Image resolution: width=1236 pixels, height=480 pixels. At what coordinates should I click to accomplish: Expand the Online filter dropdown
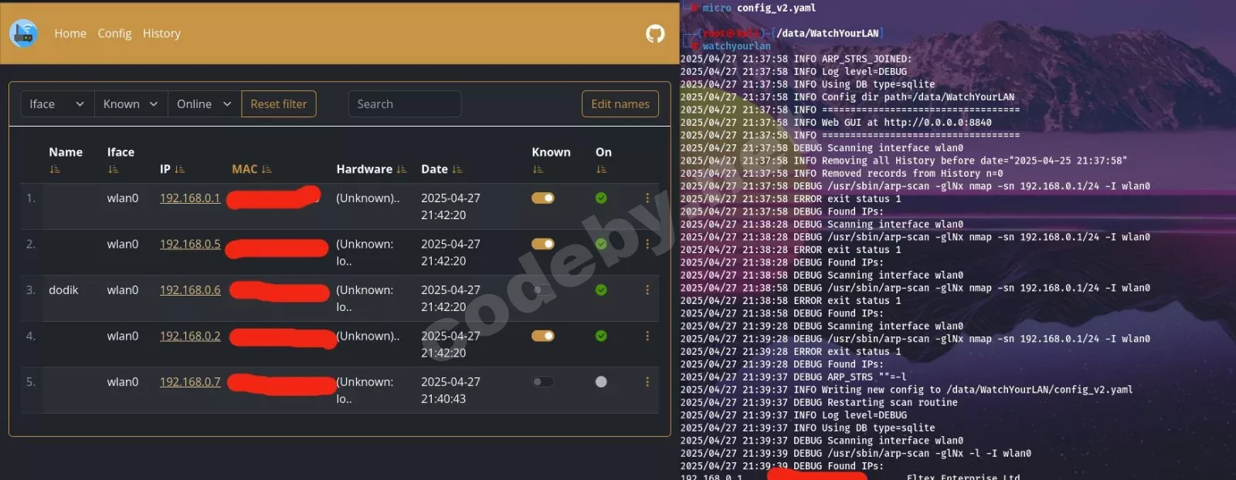pyautogui.click(x=205, y=104)
